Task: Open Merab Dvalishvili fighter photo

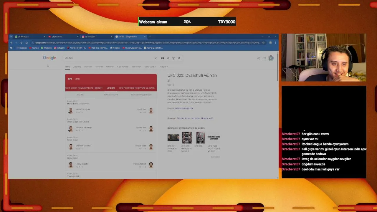Action: coord(71,111)
